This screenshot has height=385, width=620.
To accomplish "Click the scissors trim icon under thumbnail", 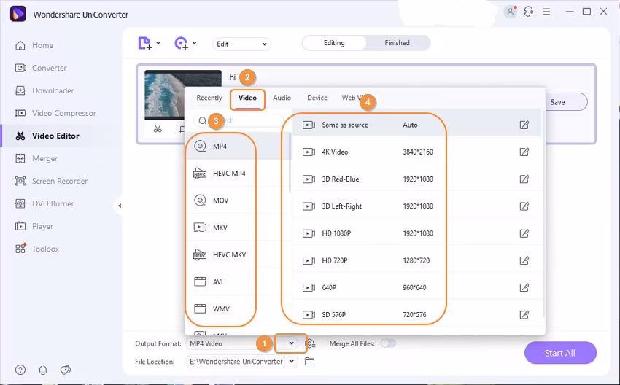I will coord(158,129).
